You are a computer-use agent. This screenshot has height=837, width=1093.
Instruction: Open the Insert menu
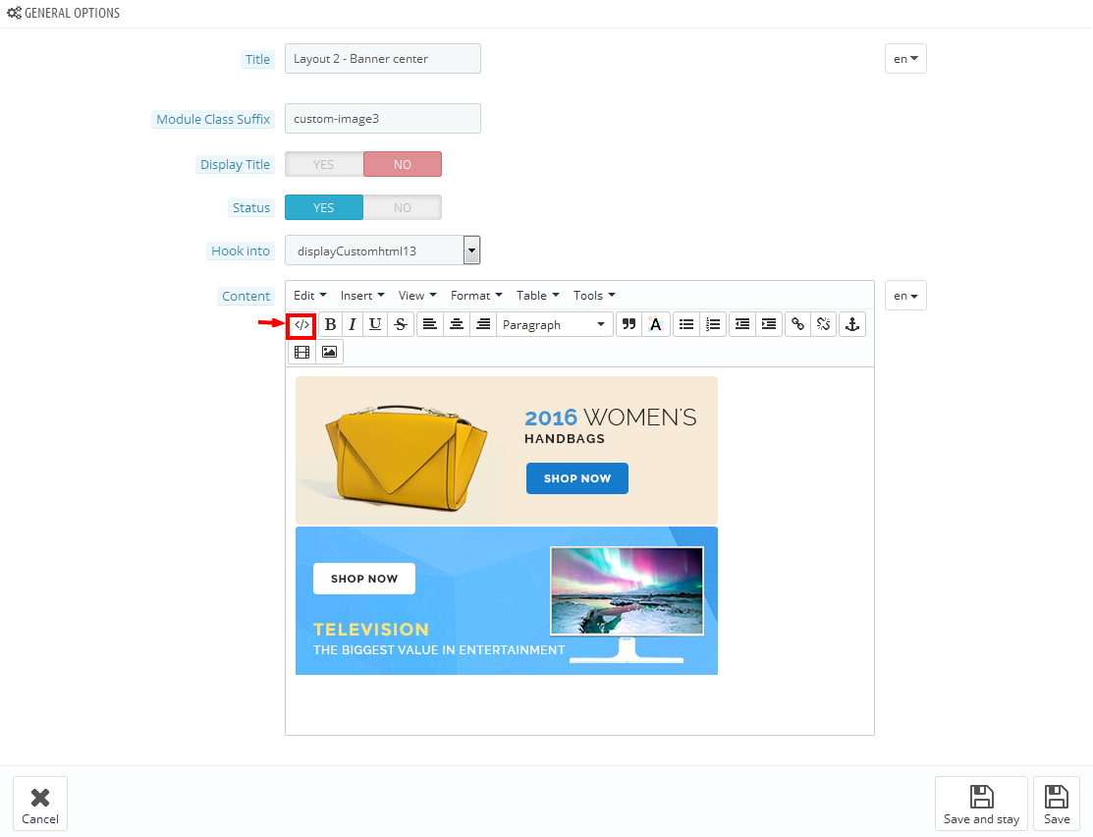coord(362,296)
